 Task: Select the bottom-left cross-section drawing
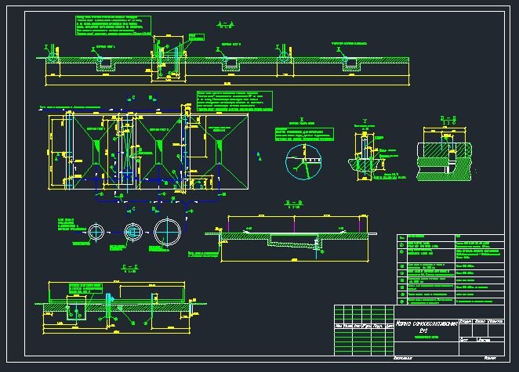118,302
